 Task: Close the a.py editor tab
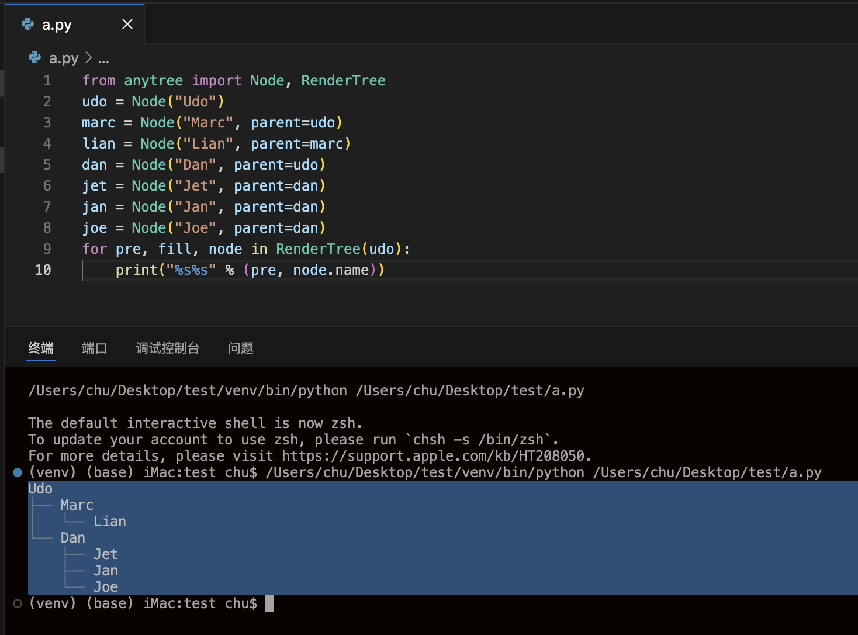[x=127, y=24]
